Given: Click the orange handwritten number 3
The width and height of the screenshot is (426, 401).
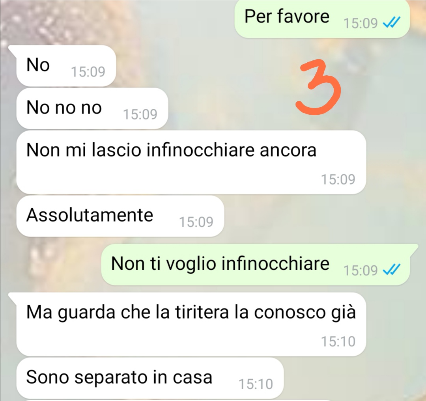Looking at the screenshot, I should [x=318, y=87].
